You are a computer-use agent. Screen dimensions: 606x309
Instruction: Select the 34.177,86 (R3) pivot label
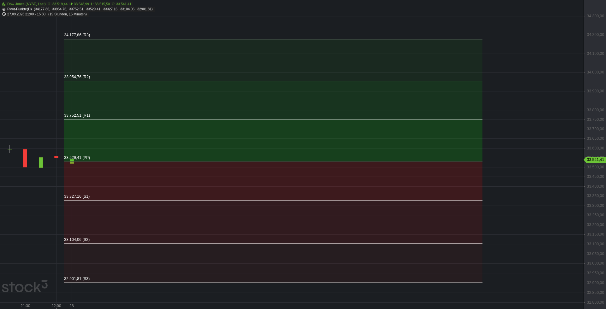77,35
